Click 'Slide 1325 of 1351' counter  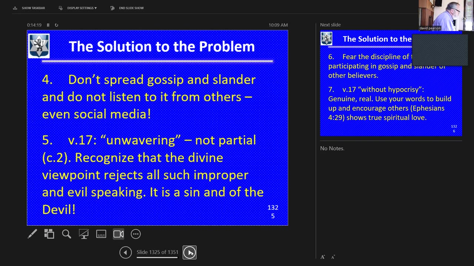click(x=157, y=252)
